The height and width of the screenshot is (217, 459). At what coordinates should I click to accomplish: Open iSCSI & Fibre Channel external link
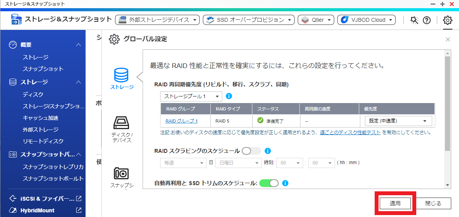pos(79,199)
